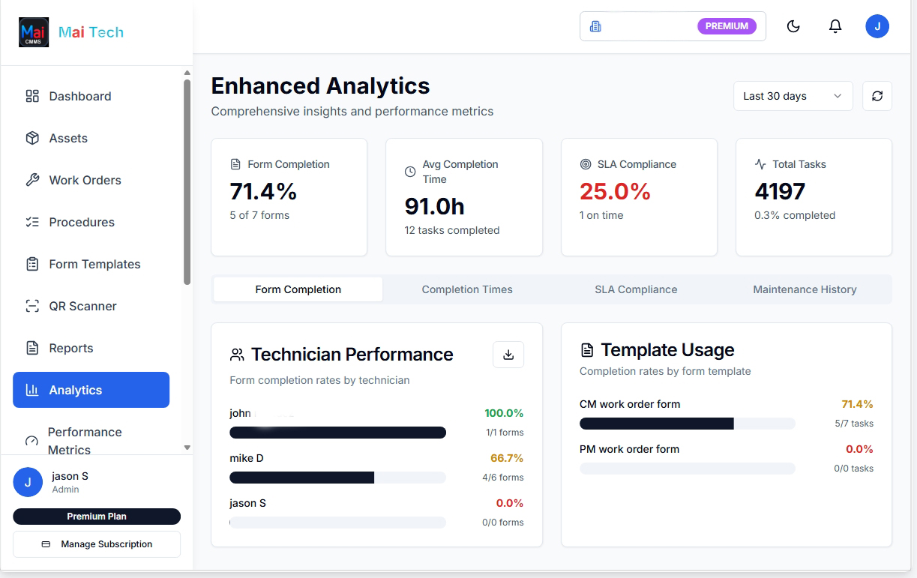
Task: Click john's 100% completion progress bar
Action: click(x=337, y=433)
